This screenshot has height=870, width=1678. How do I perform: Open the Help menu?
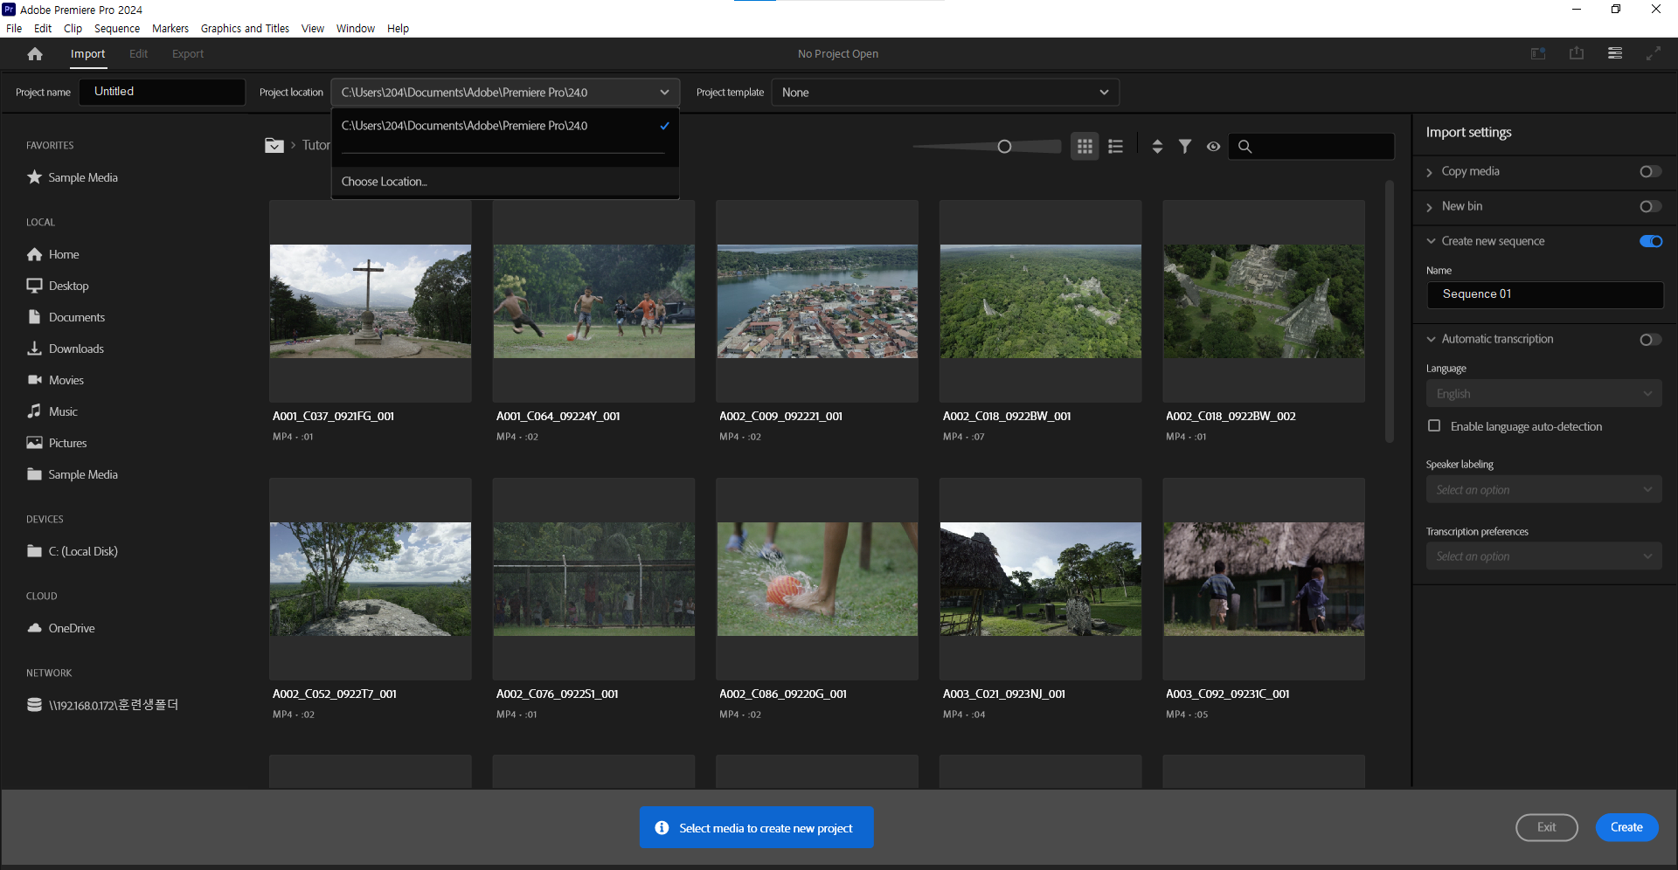point(398,28)
